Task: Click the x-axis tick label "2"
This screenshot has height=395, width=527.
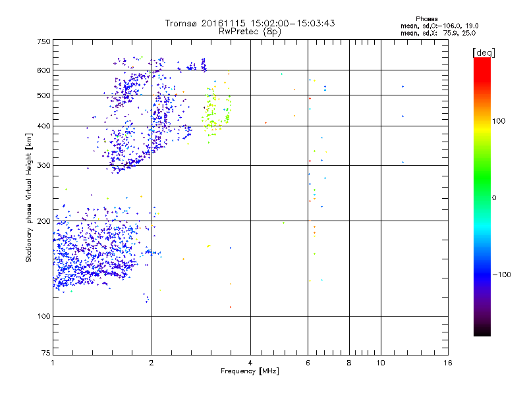Action: click(152, 363)
